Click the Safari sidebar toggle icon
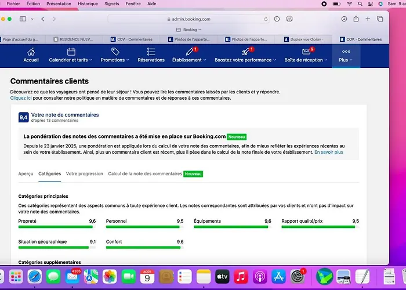The image size is (406, 290). 23,19
